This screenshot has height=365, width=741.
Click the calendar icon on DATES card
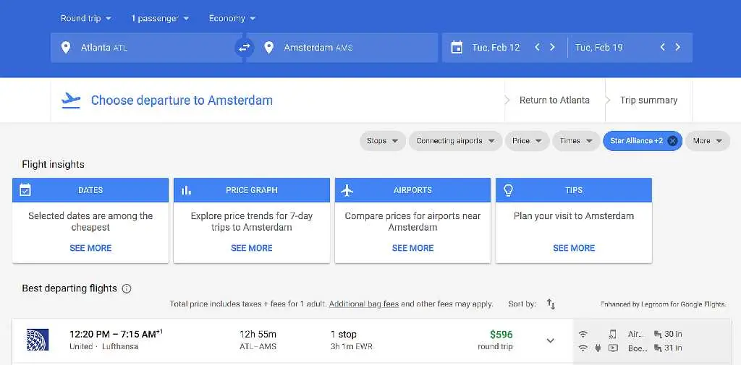(25, 190)
